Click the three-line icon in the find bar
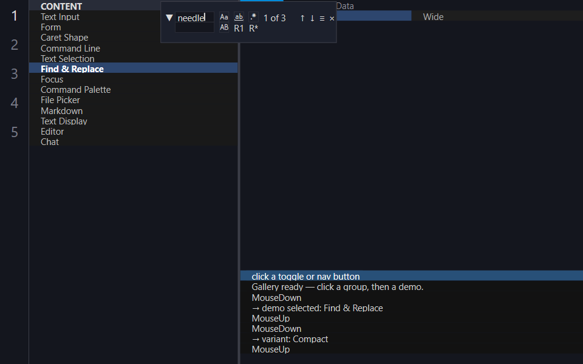 (322, 18)
